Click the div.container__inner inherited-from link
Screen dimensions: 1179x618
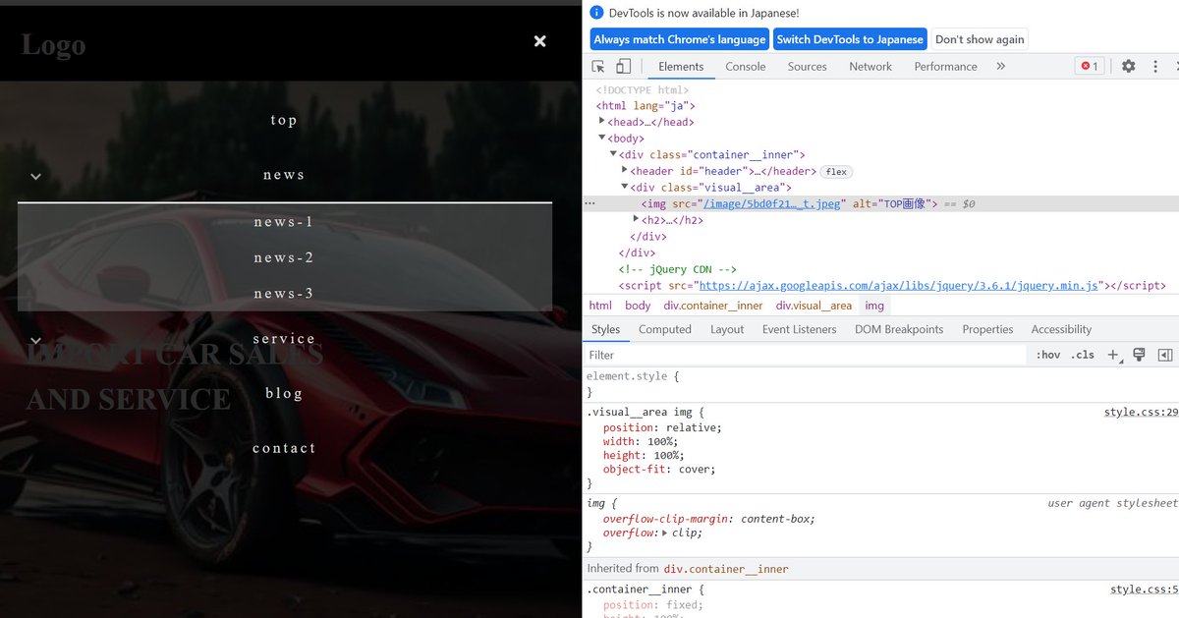coord(726,568)
